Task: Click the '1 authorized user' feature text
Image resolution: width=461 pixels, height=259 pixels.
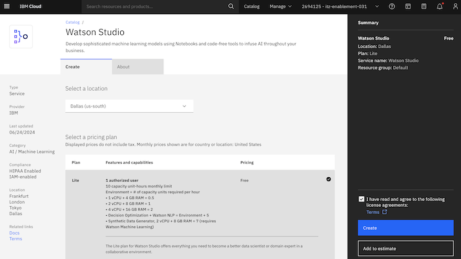Action: (122, 180)
